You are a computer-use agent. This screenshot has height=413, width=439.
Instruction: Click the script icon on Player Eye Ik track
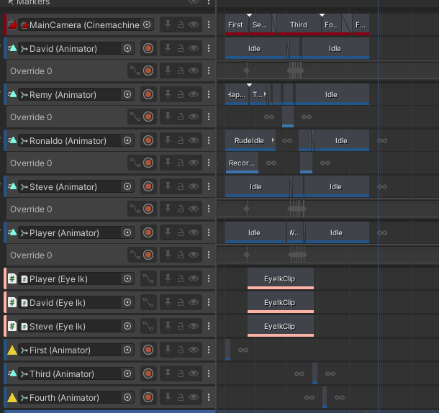[12, 278]
